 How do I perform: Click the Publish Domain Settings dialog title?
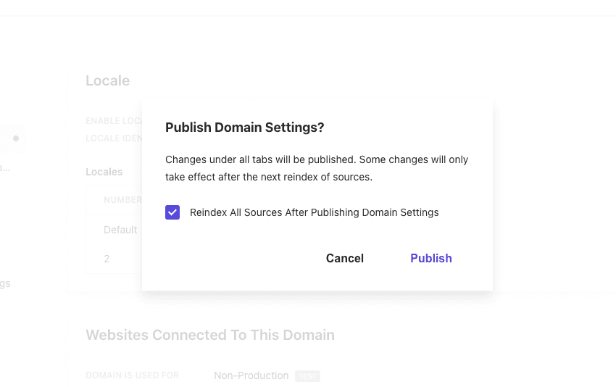point(244,128)
